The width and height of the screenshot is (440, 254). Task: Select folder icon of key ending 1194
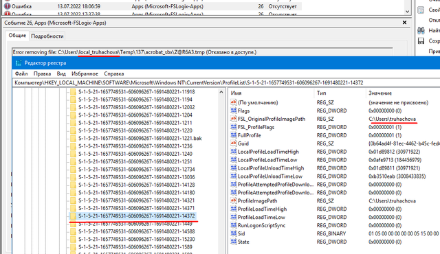tap(73, 100)
